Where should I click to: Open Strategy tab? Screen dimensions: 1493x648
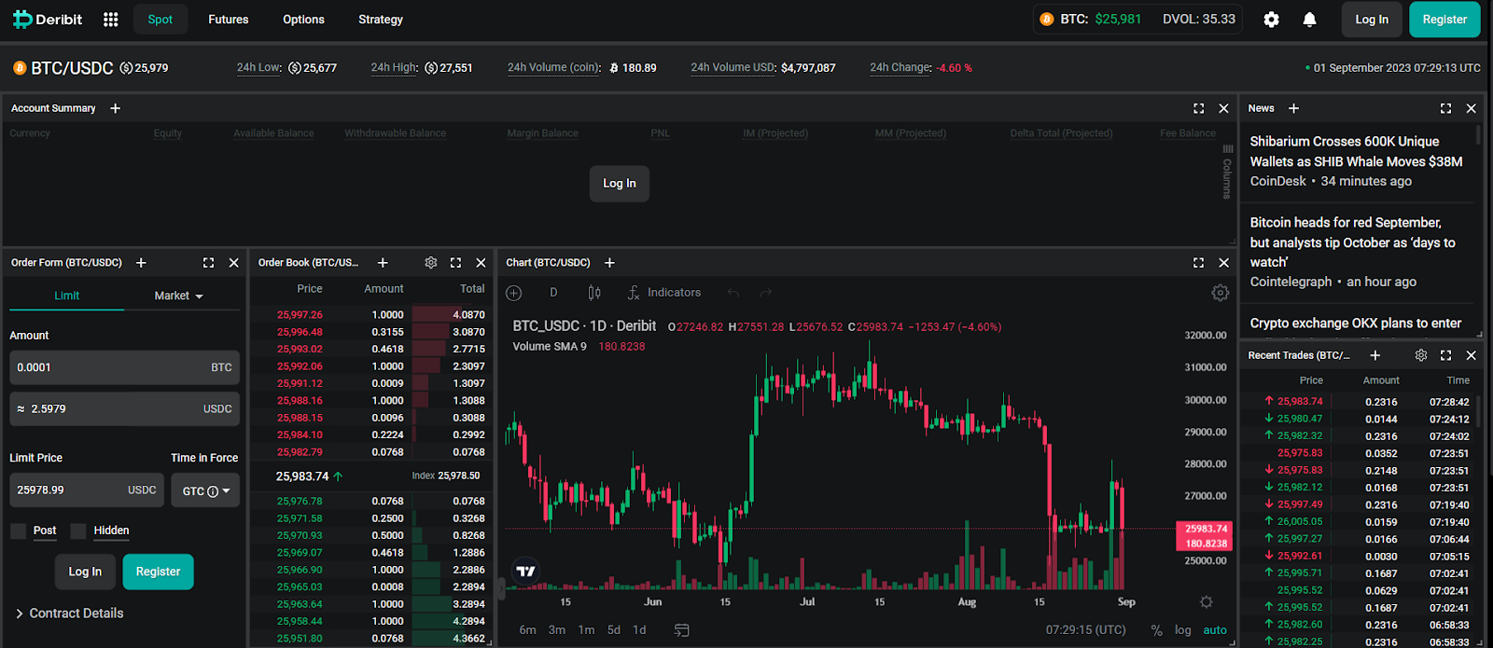point(381,20)
